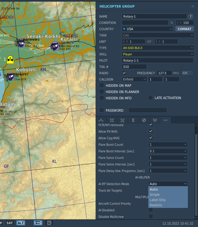This screenshot has height=227, width=198.
Task: Open the radio presets antenna tab
Action: click(x=155, y=120)
